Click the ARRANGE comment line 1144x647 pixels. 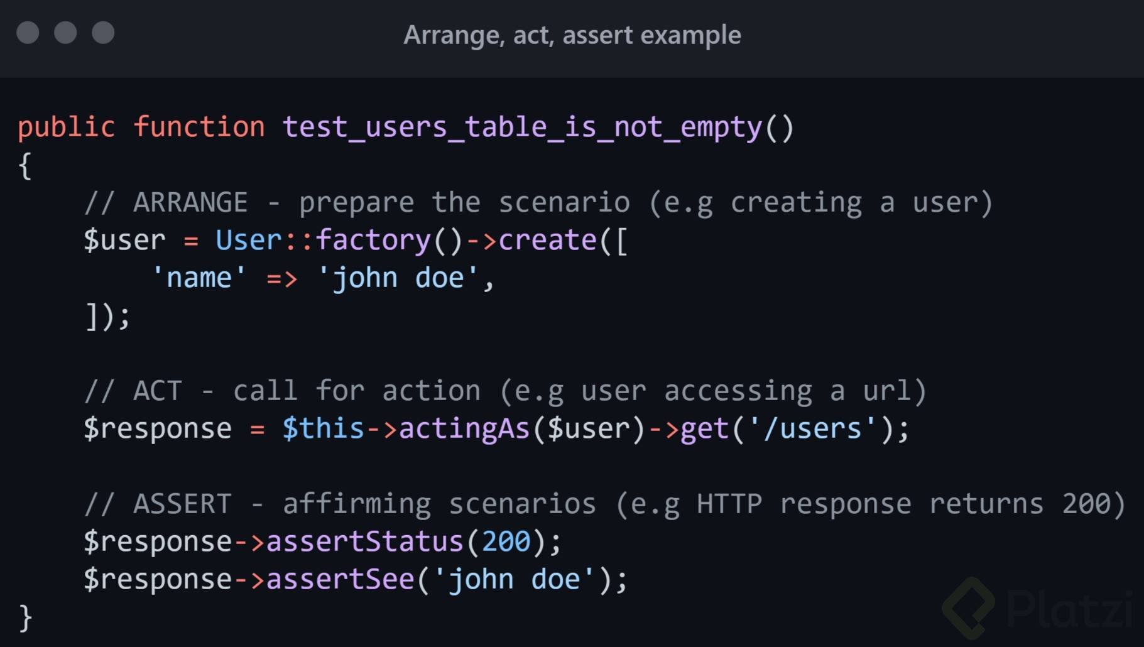(x=538, y=203)
